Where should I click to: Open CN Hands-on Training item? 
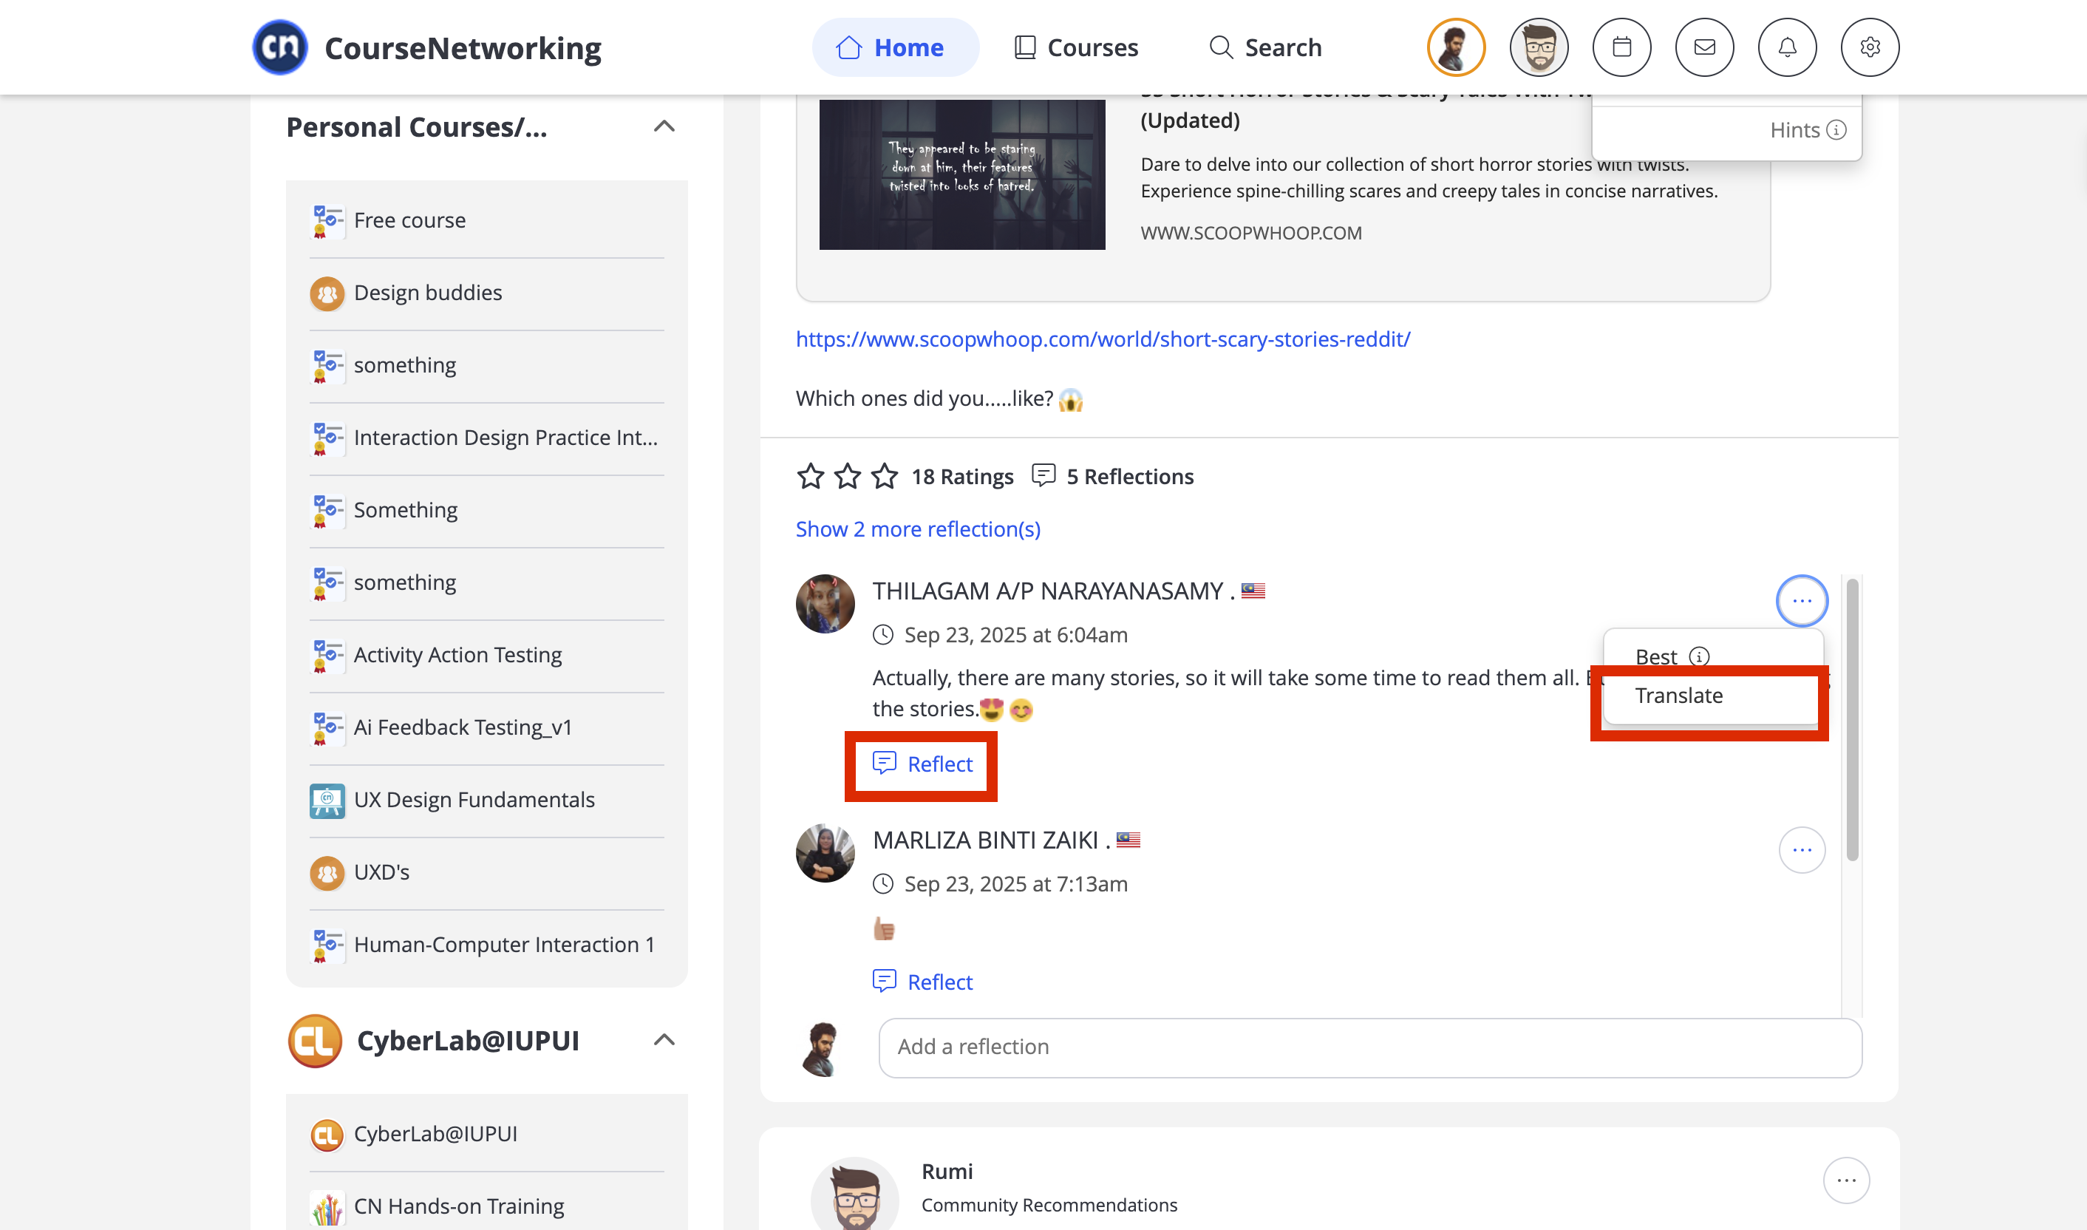[487, 1208]
